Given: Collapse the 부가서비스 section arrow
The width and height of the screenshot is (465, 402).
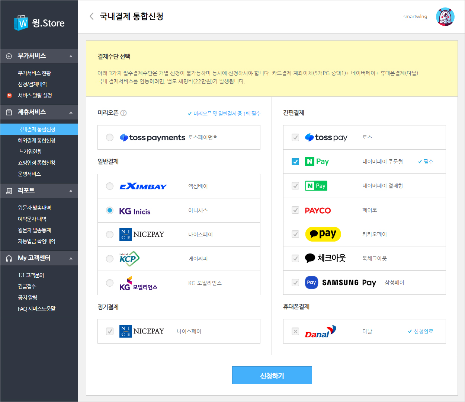Looking at the screenshot, I should tap(71, 56).
